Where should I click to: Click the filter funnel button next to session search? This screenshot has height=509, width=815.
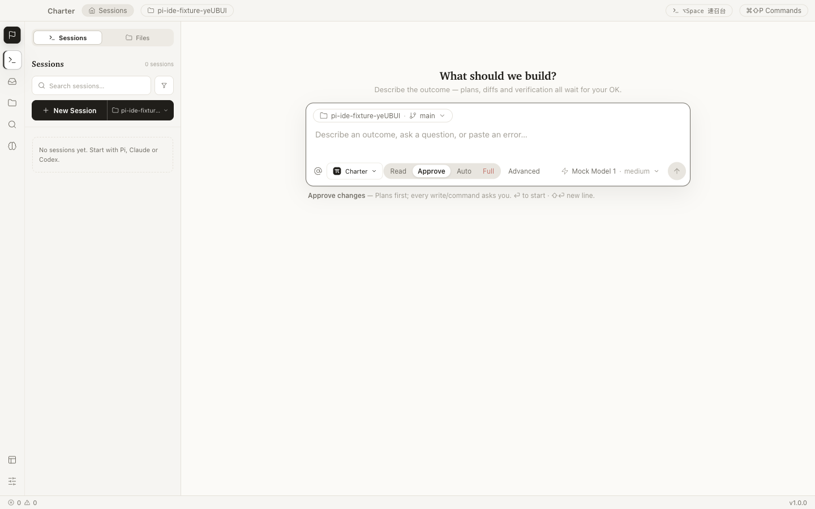164,85
